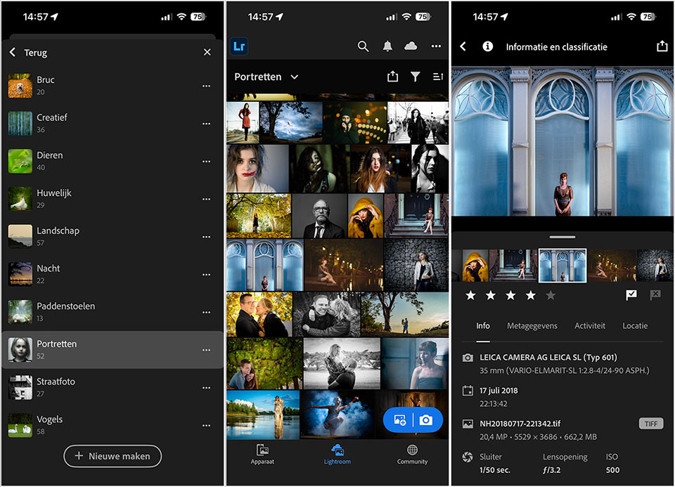Toggle the pick flag with checkmark
This screenshot has width=675, height=487.
pyautogui.click(x=631, y=295)
